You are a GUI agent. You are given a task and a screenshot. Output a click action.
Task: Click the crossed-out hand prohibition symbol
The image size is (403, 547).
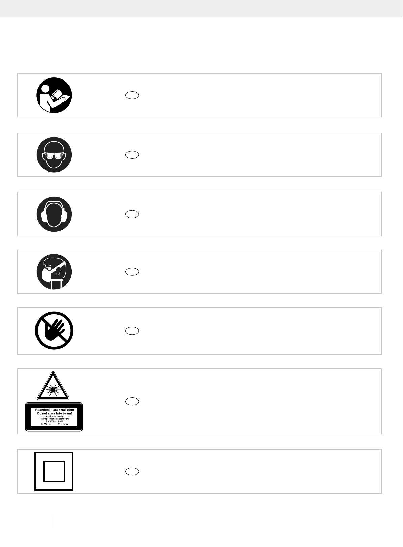tap(54, 331)
